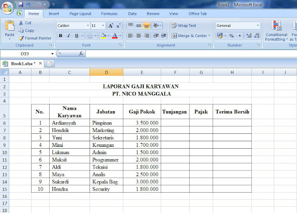The height and width of the screenshot is (213, 297).
Task: Decrease cell indent
Action: coord(156,36)
